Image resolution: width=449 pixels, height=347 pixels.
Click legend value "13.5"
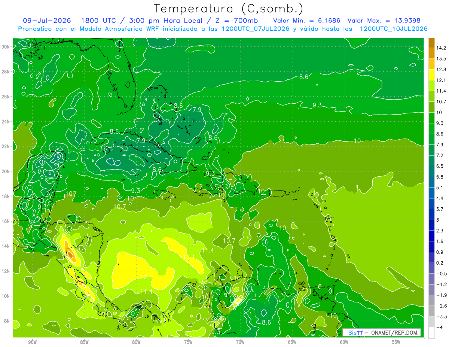[x=441, y=59]
